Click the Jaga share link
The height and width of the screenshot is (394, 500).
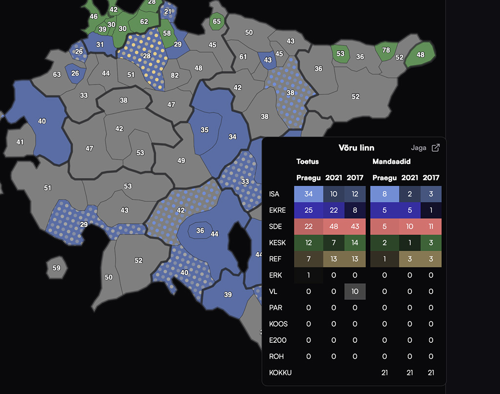[x=419, y=148]
